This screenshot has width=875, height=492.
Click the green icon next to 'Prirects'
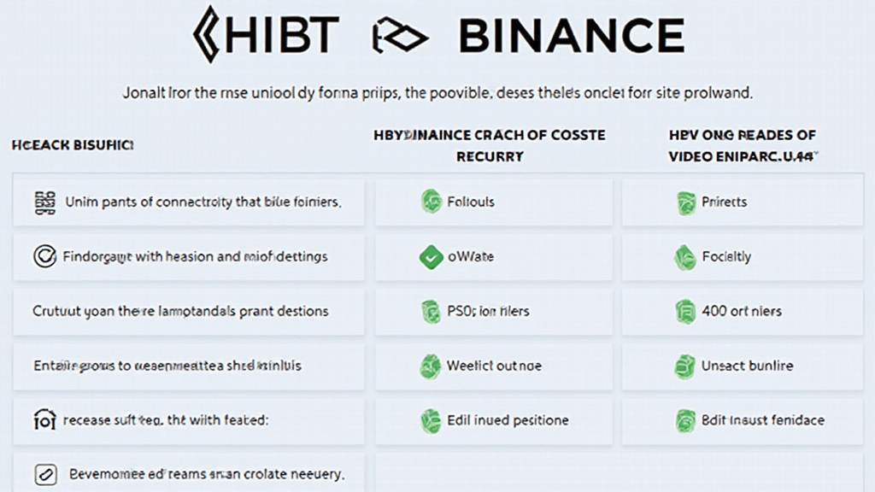pos(685,202)
